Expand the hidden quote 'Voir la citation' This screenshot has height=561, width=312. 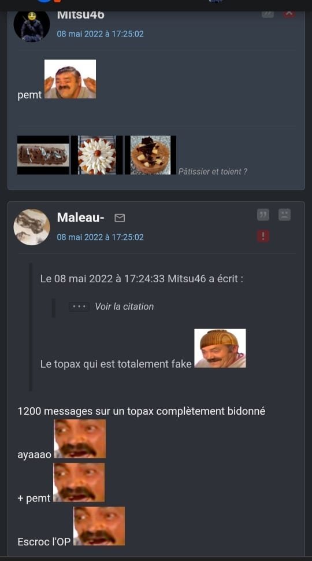coord(124,307)
